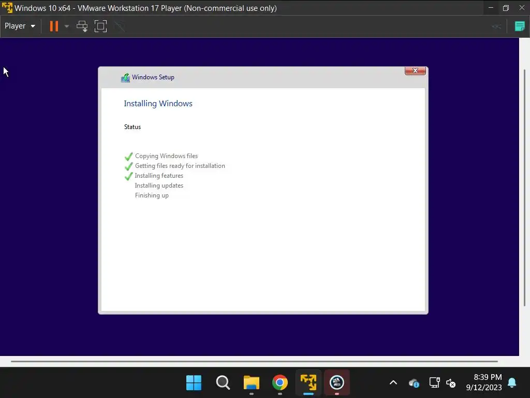The height and width of the screenshot is (398, 530).
Task: Enter full screen mode in VMware
Action: (x=100, y=26)
